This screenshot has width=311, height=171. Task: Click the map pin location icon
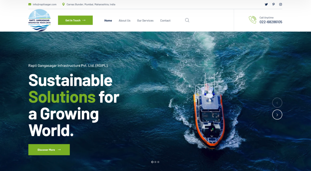(63, 4)
